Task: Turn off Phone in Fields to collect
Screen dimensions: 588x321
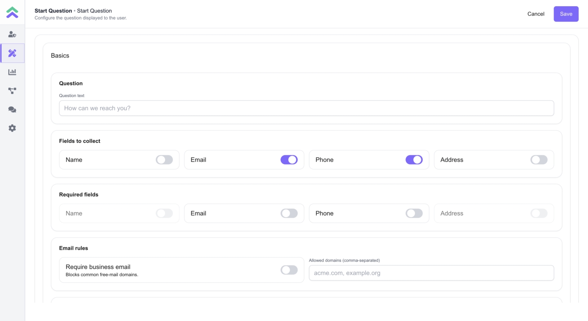Action: tap(414, 160)
